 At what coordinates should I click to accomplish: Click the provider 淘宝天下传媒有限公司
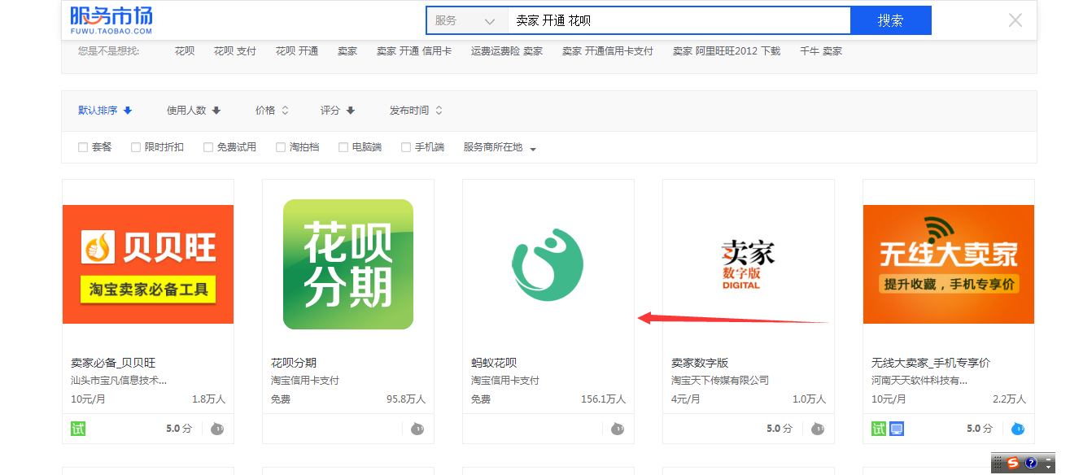point(720,381)
